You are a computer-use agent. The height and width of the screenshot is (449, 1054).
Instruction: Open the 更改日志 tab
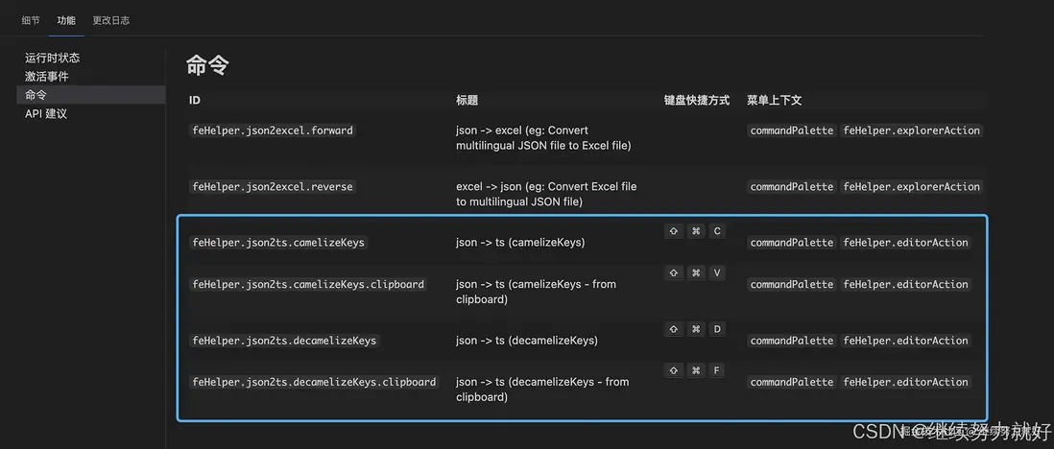click(111, 20)
